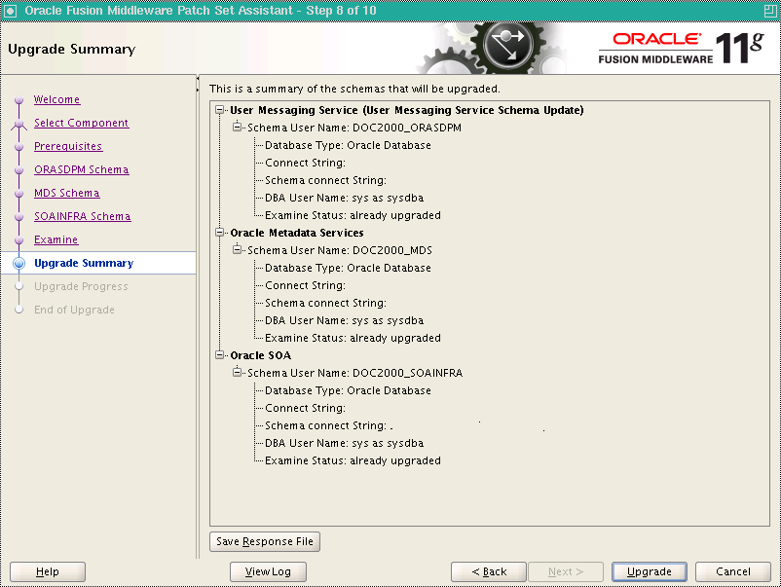Select Schema connect String row under DOC2000_SOAINFRA

tap(329, 425)
